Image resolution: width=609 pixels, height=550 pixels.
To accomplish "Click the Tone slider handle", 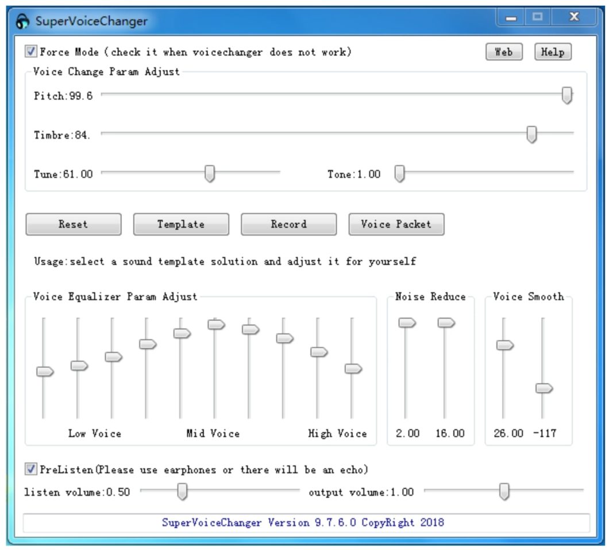I will point(400,173).
